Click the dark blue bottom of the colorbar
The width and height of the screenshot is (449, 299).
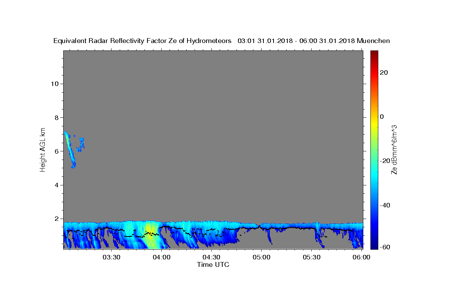tap(374, 245)
